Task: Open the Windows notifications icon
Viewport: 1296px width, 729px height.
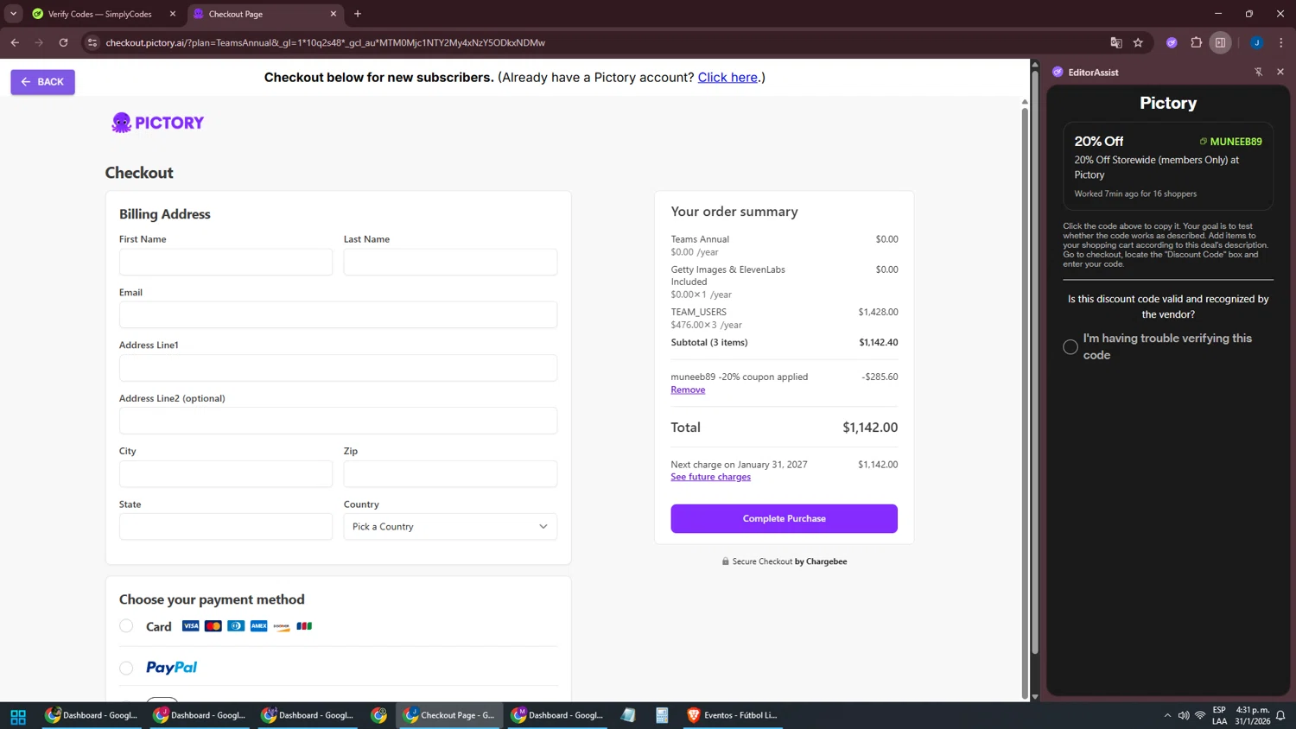Action: 1280,715
